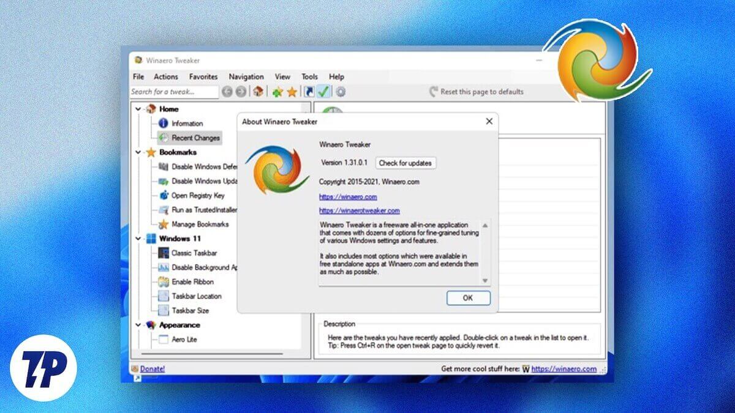Click the Disable Windows Defender icon

pyautogui.click(x=164, y=166)
